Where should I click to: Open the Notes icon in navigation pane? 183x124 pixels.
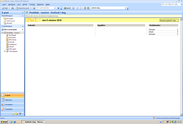[14, 114]
